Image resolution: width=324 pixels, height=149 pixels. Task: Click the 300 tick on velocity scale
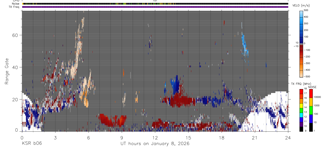[x=307, y=23]
